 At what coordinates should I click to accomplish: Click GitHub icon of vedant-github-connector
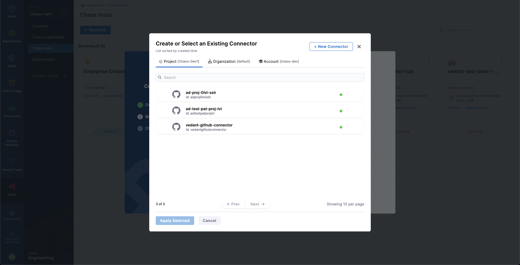tap(176, 127)
